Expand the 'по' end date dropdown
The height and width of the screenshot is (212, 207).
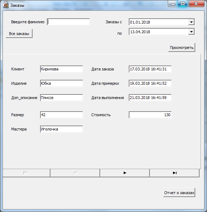tap(191, 32)
